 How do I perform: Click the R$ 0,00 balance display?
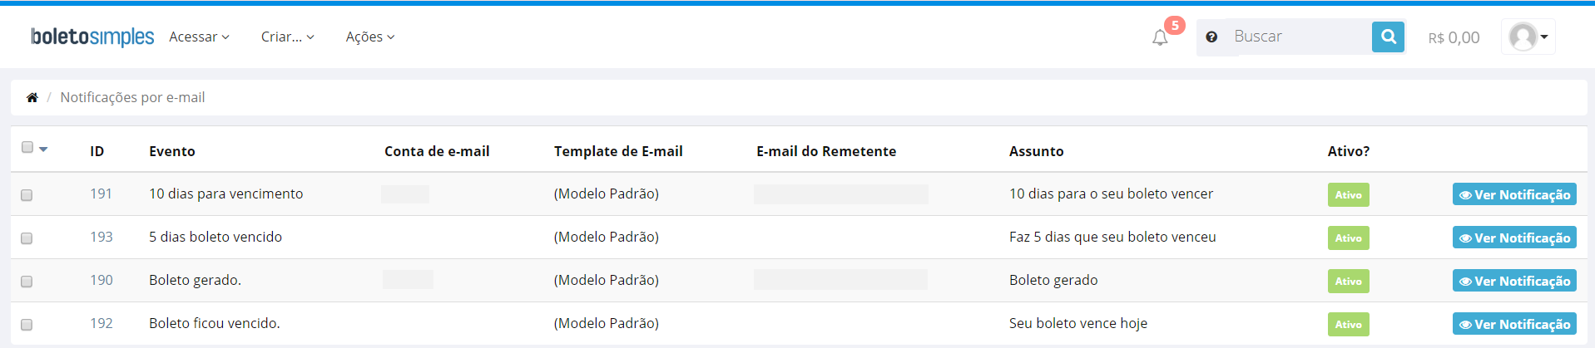[1454, 37]
